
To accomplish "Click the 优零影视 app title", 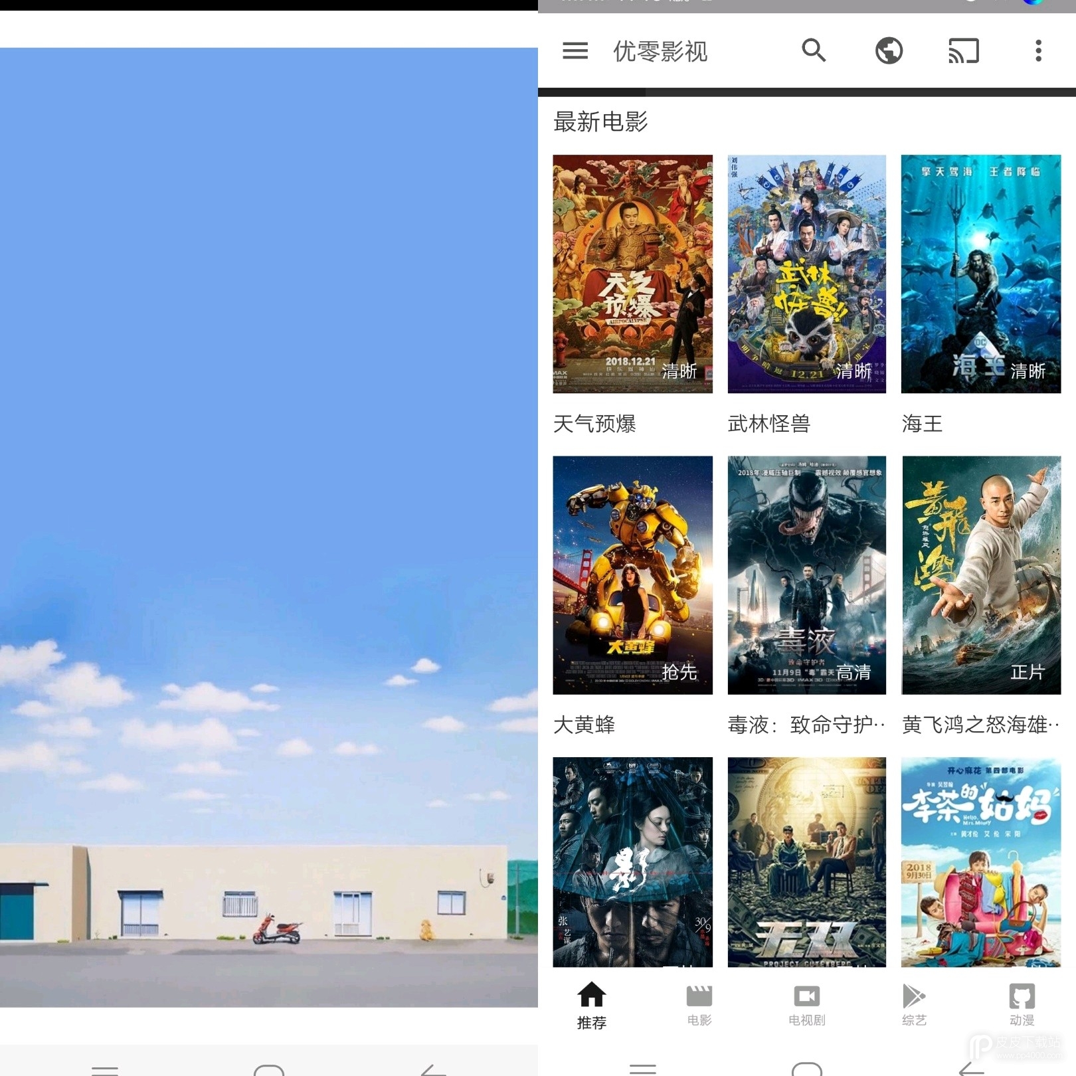I will pos(660,51).
